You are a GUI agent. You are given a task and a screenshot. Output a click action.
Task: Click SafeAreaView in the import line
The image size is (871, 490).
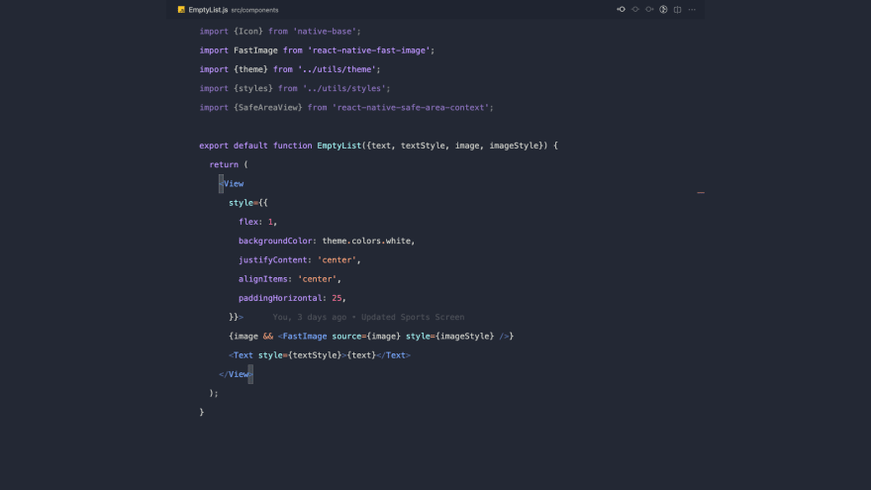270,107
